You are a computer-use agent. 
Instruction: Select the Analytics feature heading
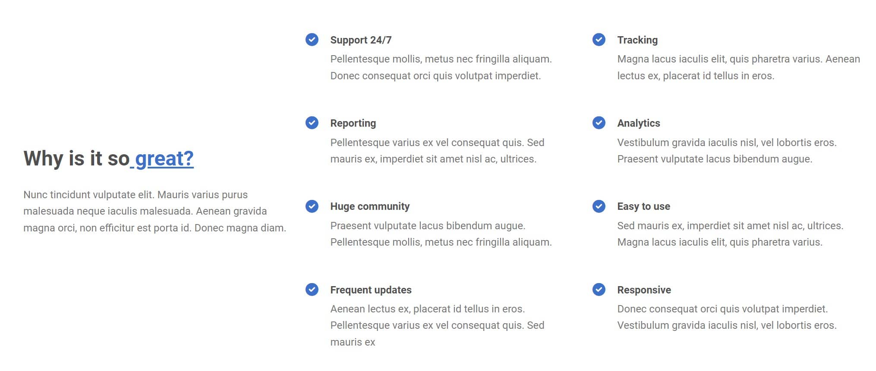coord(638,123)
